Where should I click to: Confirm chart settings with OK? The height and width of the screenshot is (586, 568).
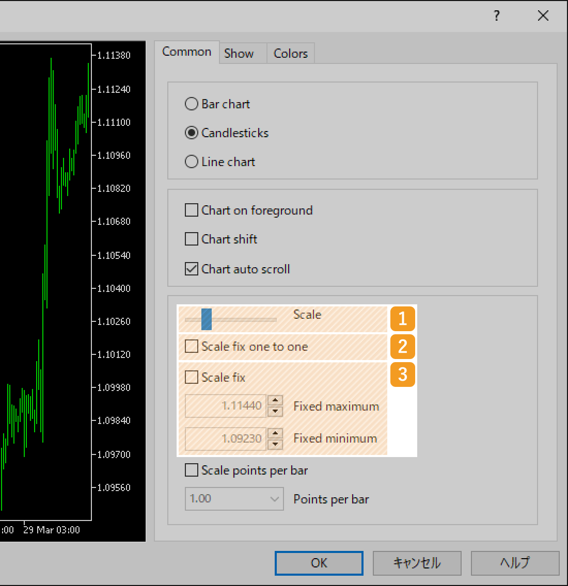pyautogui.click(x=319, y=563)
